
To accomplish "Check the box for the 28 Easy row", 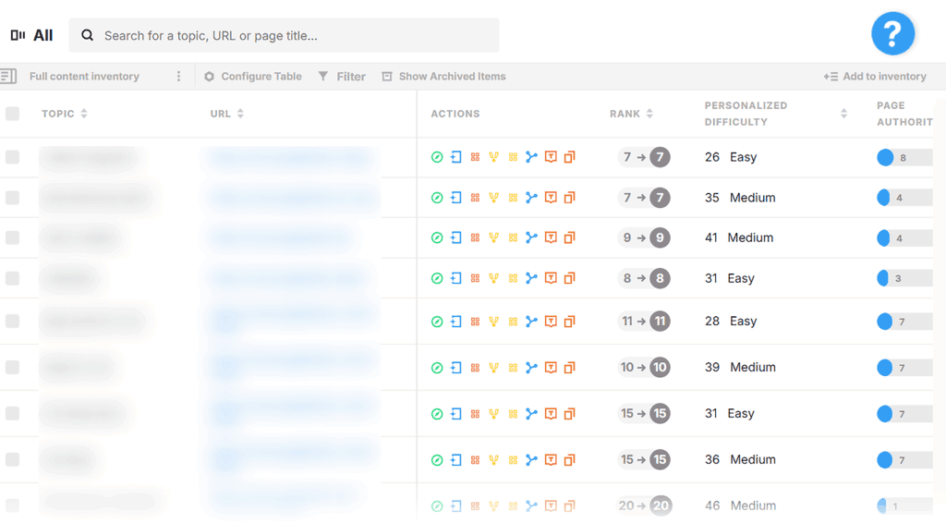I will pyautogui.click(x=12, y=321).
